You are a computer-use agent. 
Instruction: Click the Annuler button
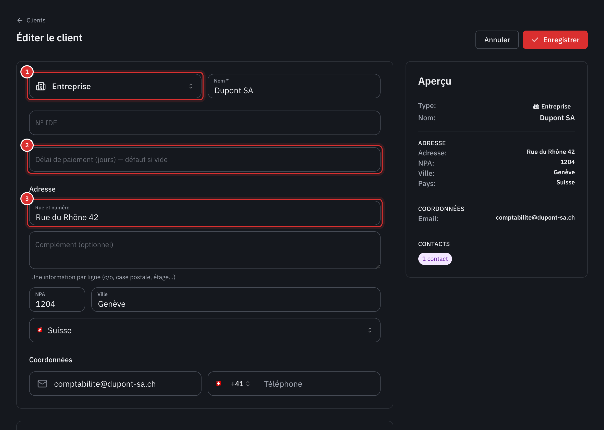point(497,40)
